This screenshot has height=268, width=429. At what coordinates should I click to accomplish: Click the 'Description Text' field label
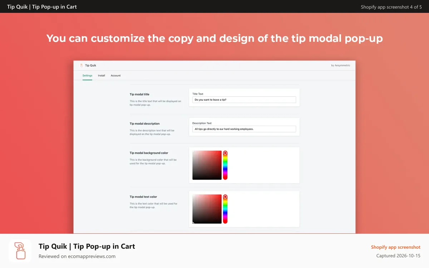202,123
